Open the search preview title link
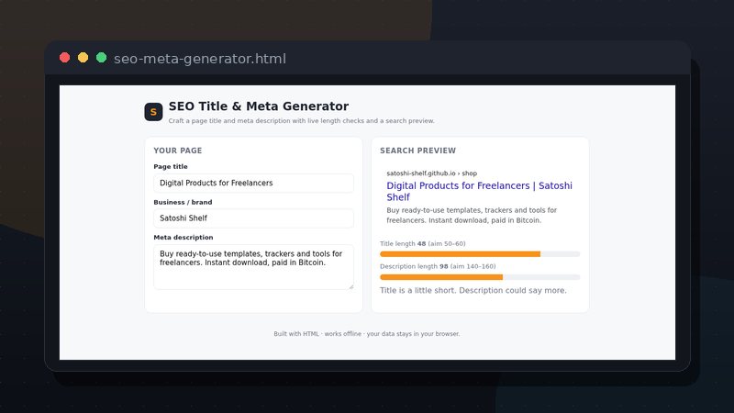 (x=479, y=191)
